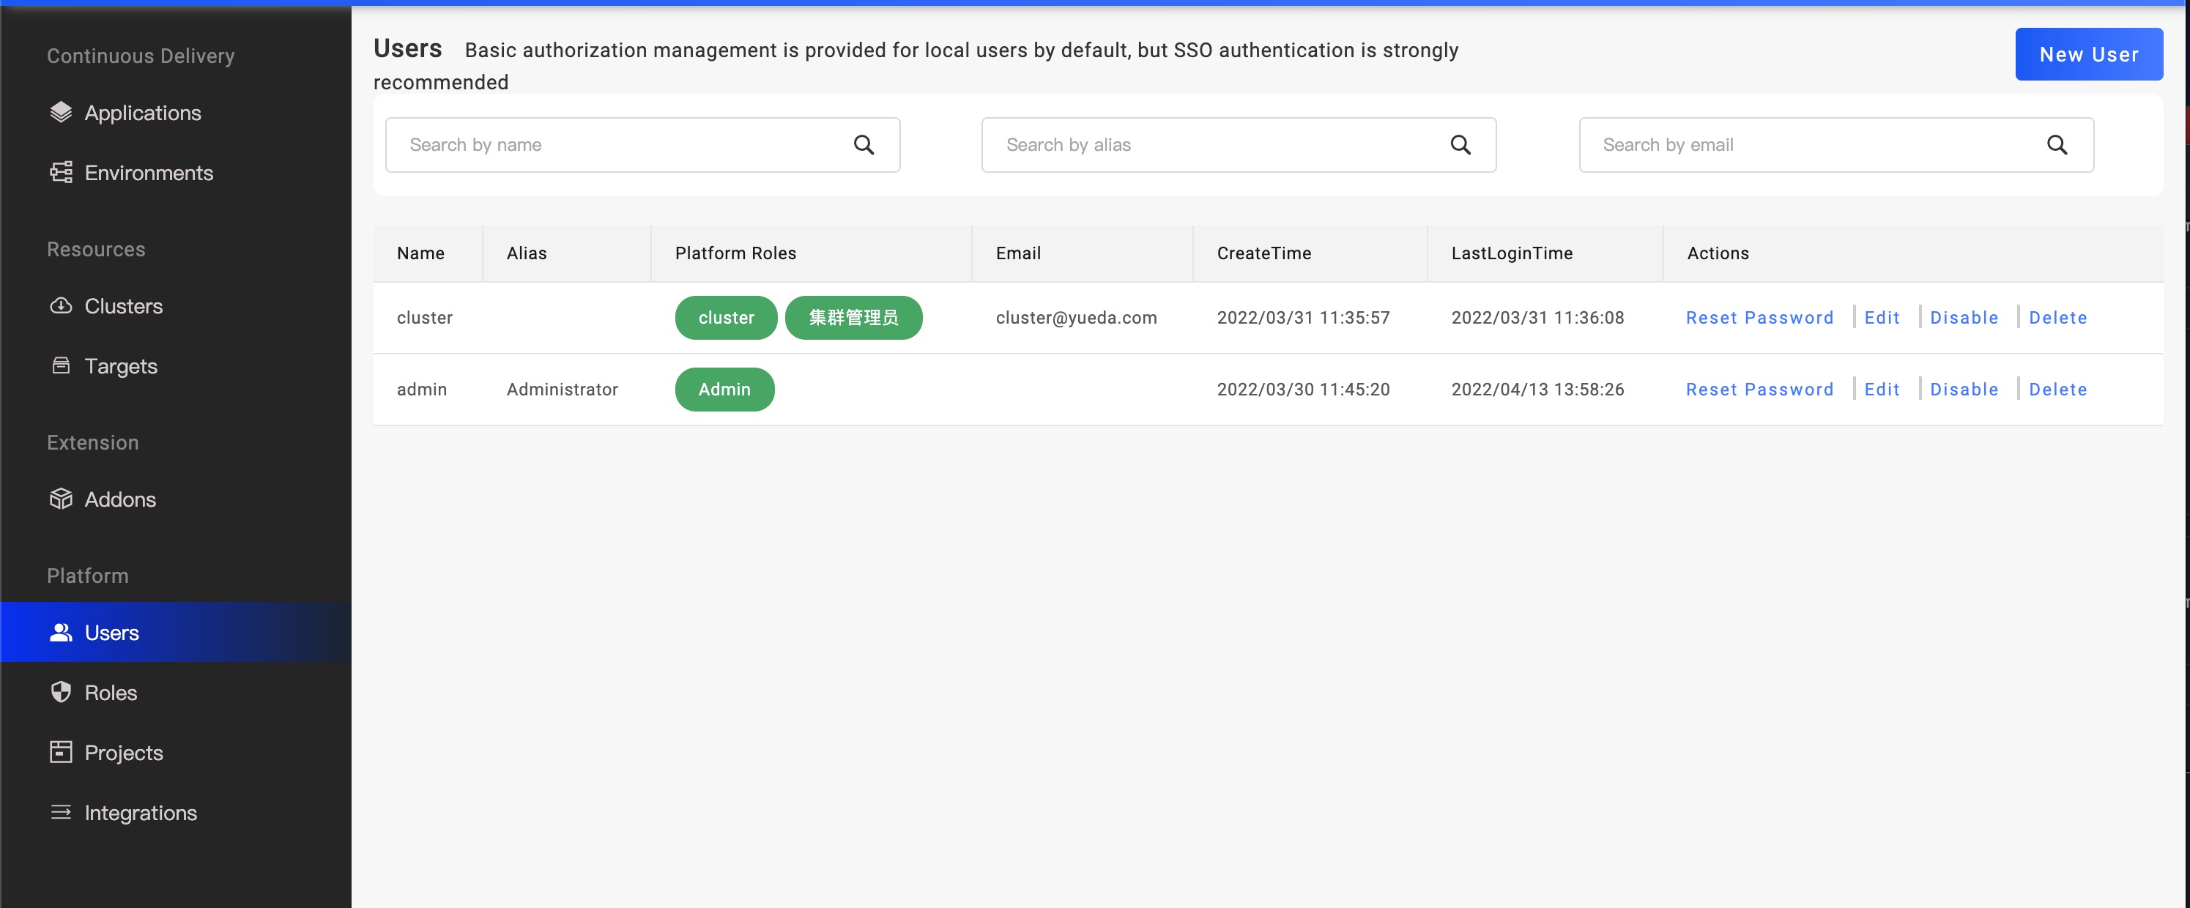Click the Environments icon in sidebar
Screen dimensions: 2190x908
[x=60, y=174]
